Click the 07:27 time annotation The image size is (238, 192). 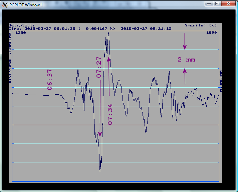(x=99, y=68)
